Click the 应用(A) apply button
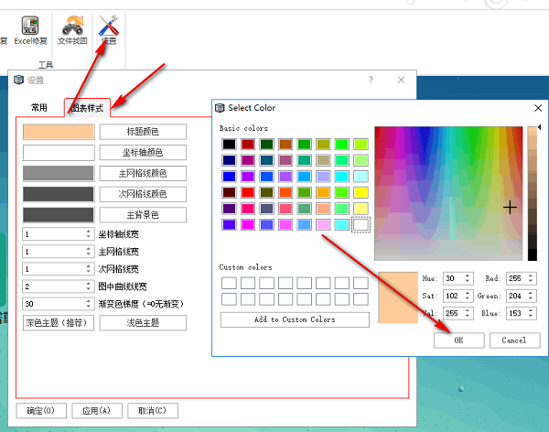The height and width of the screenshot is (432, 549). tap(97, 411)
